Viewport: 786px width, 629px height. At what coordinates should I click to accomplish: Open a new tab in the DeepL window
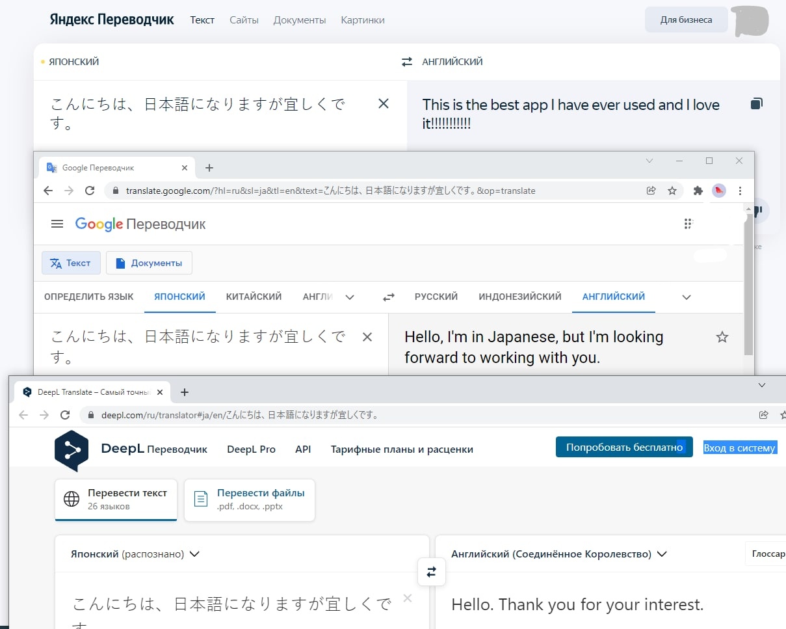(185, 392)
